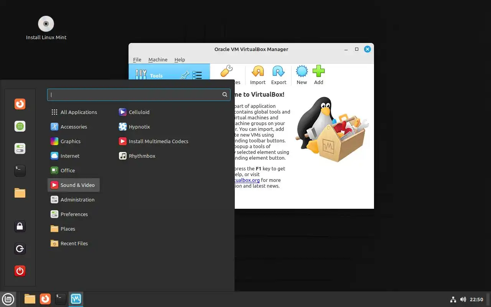Click Install Linux Mint desktop icon
This screenshot has height=307, width=491.
click(46, 28)
